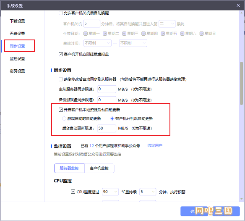The image size is (245, 221).
Task: Click the scrollbar down arrow
Action: pos(241,199)
